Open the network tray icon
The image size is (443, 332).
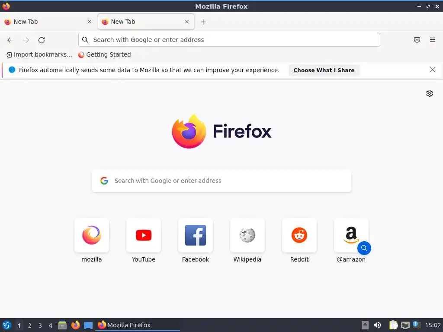point(405,325)
